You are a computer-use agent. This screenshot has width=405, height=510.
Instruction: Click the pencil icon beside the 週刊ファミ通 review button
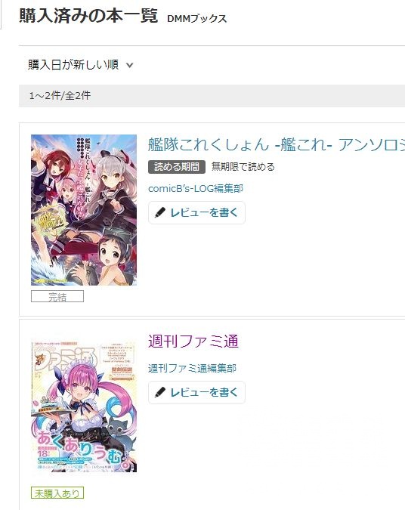coord(159,392)
